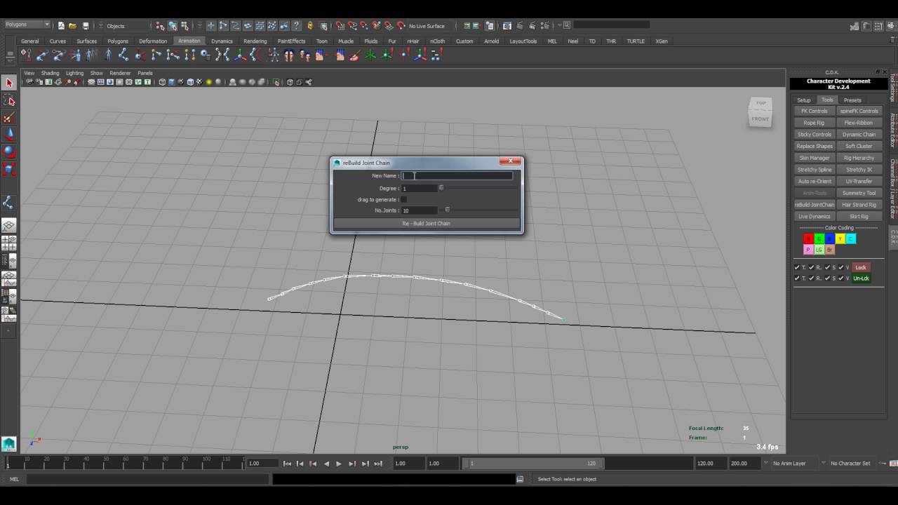This screenshot has height=505, width=898.
Task: Click the Rope Rig button
Action: tap(814, 123)
